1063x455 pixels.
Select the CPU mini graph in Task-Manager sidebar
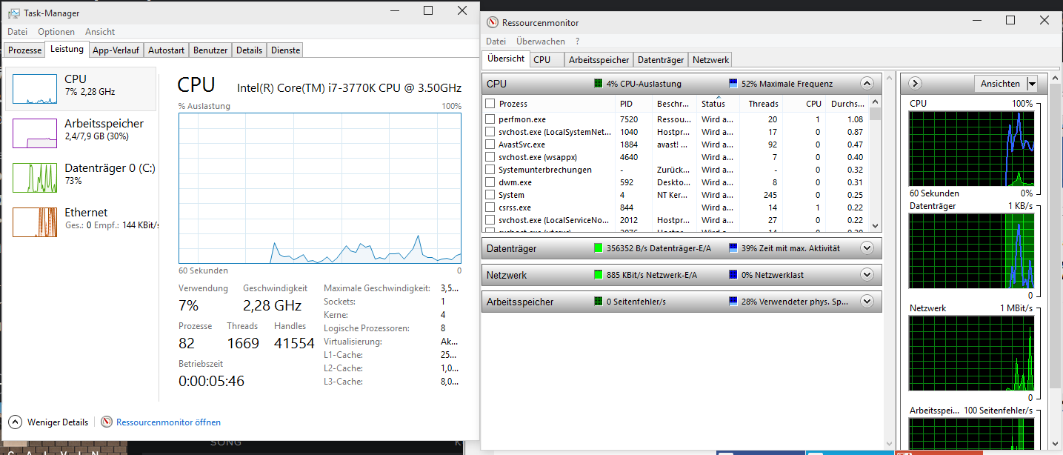point(35,89)
